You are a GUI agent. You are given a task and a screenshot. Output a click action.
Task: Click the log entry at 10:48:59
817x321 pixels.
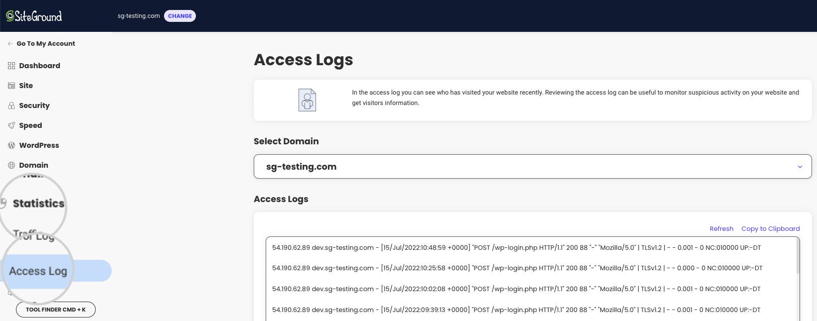pos(516,247)
